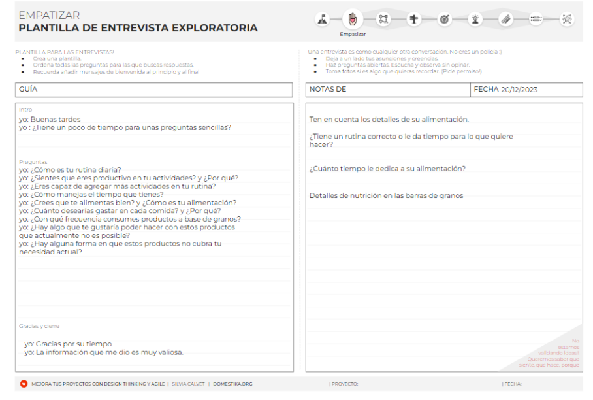Click '¿Cómo manejas el tiempo que tienes?'

point(91,195)
